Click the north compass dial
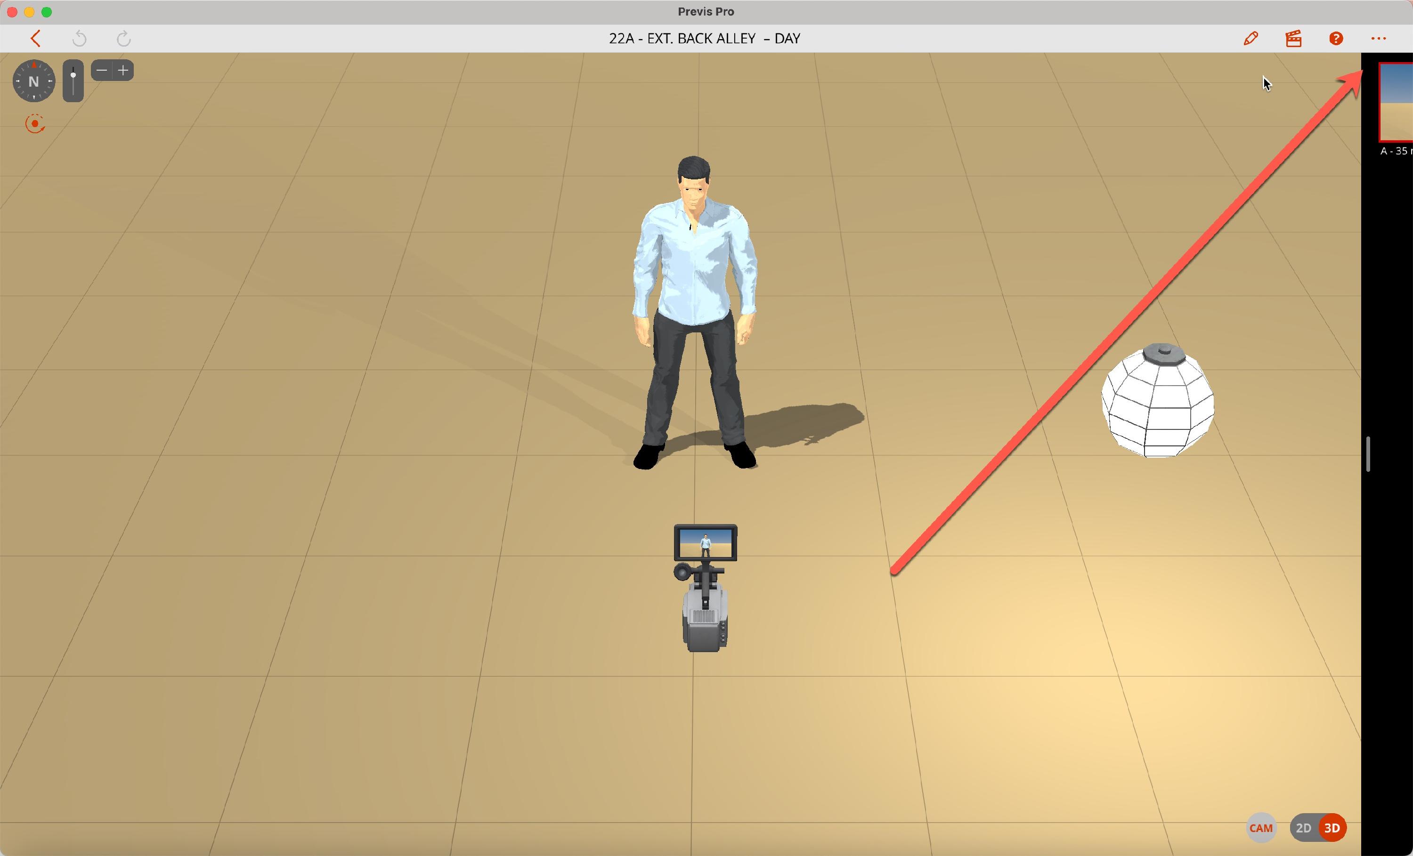The image size is (1413, 856). click(x=34, y=81)
